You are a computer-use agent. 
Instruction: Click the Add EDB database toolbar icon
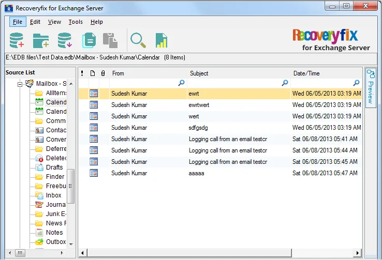17,40
